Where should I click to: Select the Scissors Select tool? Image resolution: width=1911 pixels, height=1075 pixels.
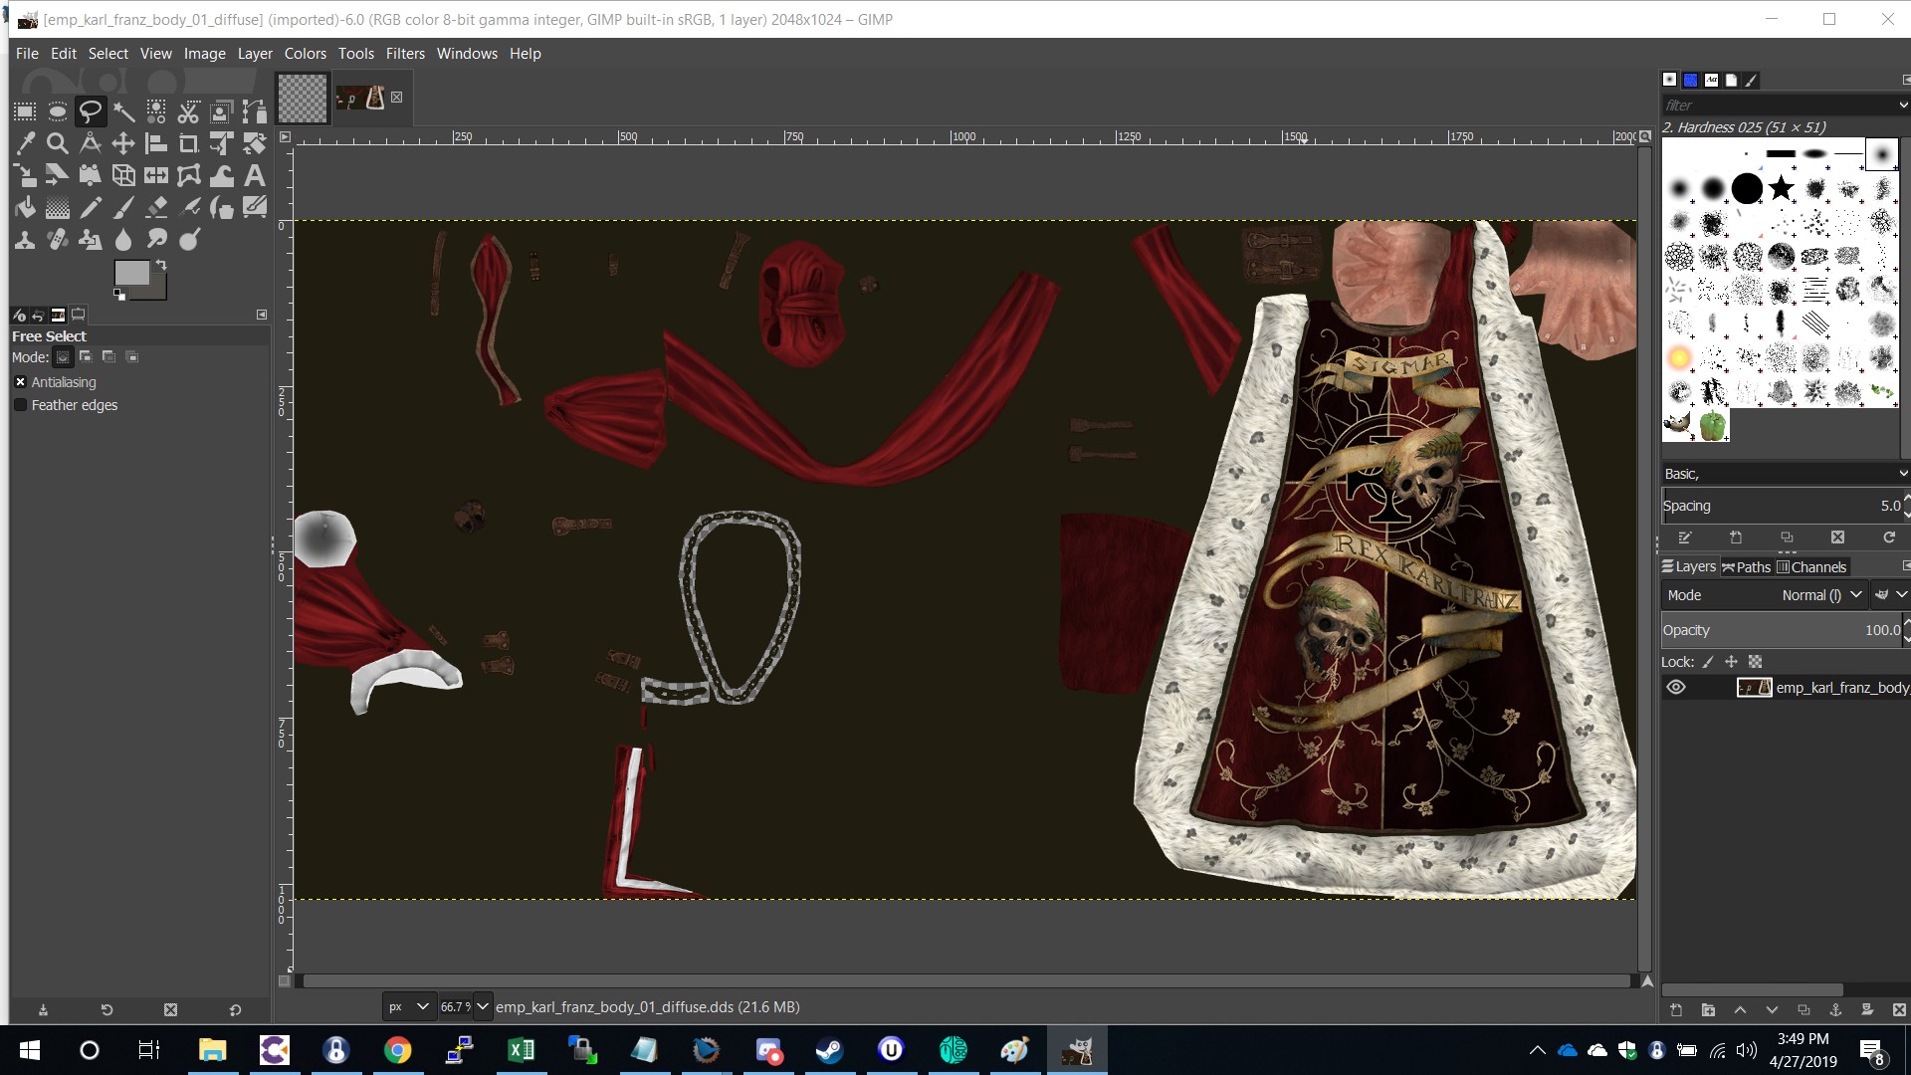point(189,110)
